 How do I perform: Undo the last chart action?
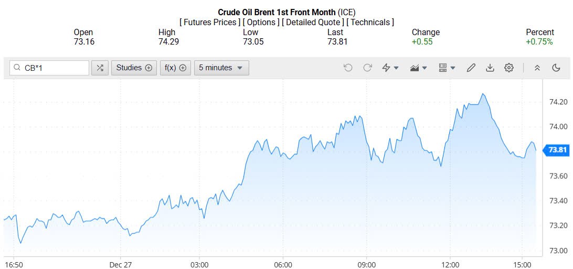pos(348,68)
